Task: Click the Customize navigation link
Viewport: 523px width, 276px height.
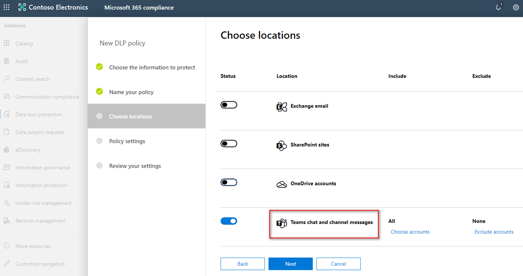Action: tap(40, 264)
